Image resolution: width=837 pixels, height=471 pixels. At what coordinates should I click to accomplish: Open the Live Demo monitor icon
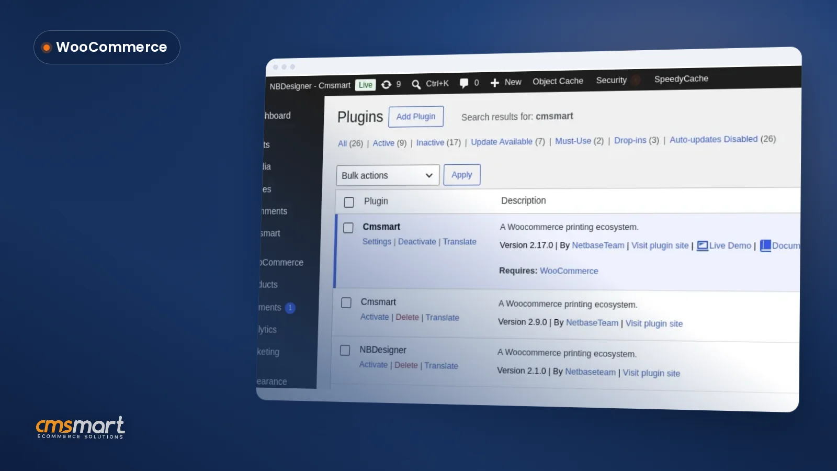click(x=702, y=246)
